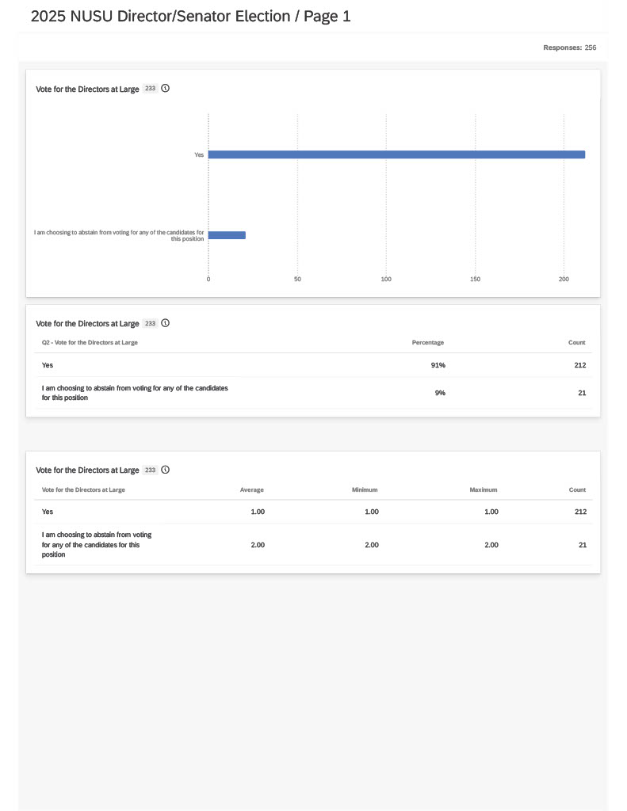
Task: Select the abstain row showing 9%
Action: coord(313,393)
